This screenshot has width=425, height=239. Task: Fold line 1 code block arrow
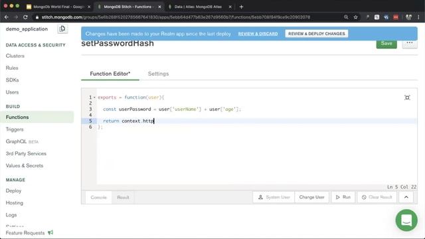[94, 98]
